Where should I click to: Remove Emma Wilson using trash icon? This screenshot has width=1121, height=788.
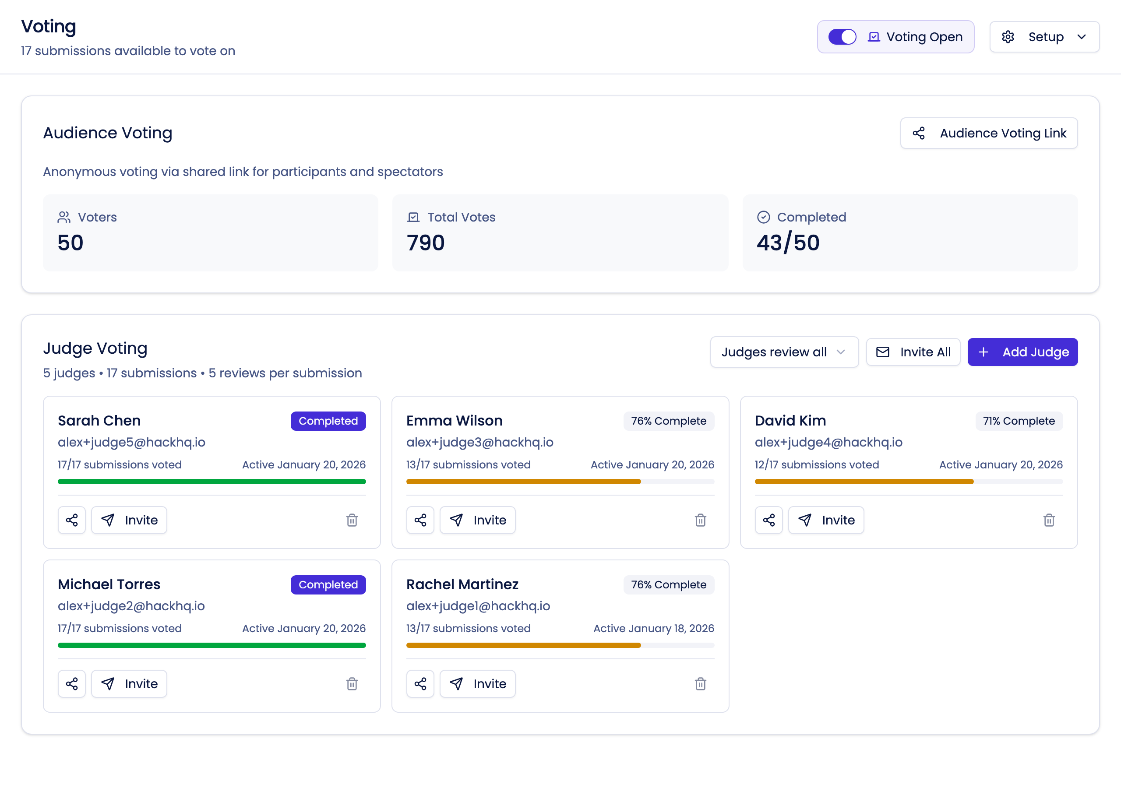[700, 520]
